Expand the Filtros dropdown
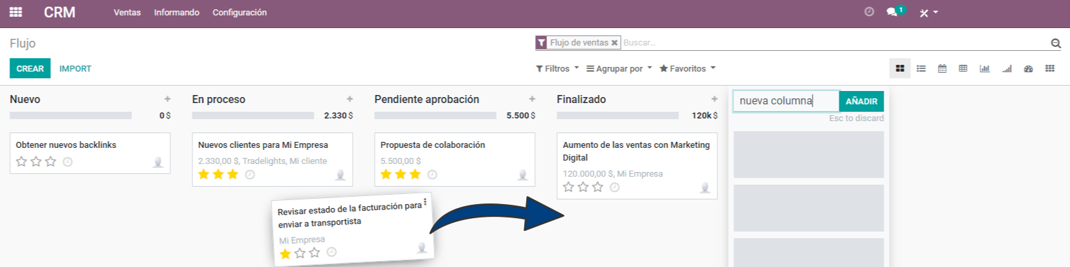The height and width of the screenshot is (267, 1070). (557, 68)
